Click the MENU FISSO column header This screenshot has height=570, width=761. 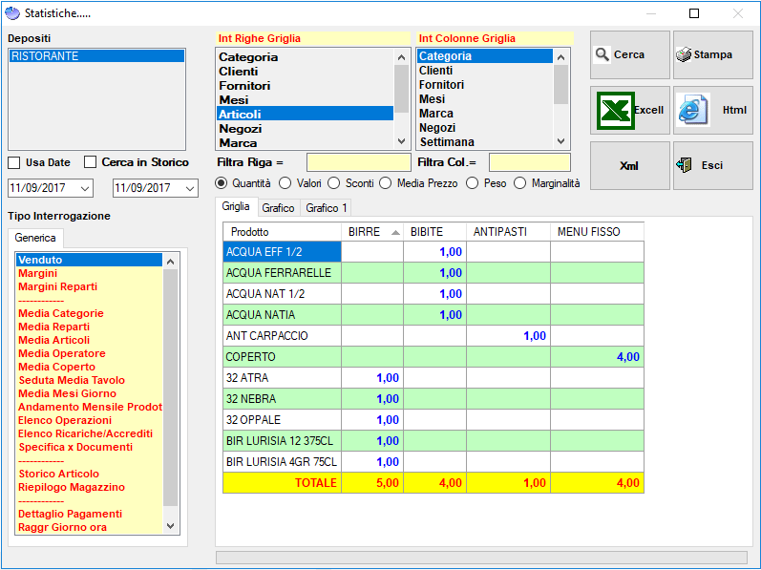coord(597,232)
